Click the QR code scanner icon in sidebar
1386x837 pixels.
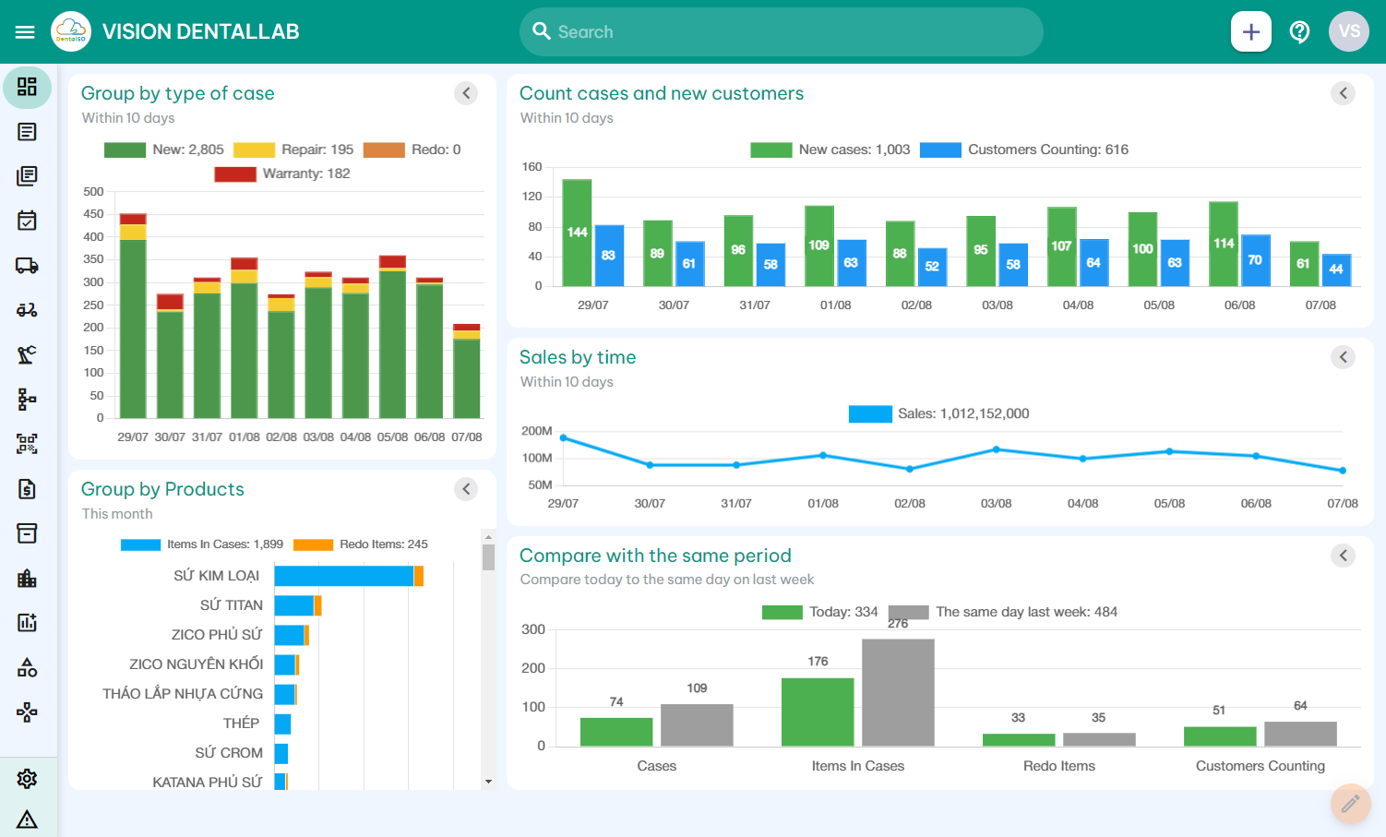(27, 444)
